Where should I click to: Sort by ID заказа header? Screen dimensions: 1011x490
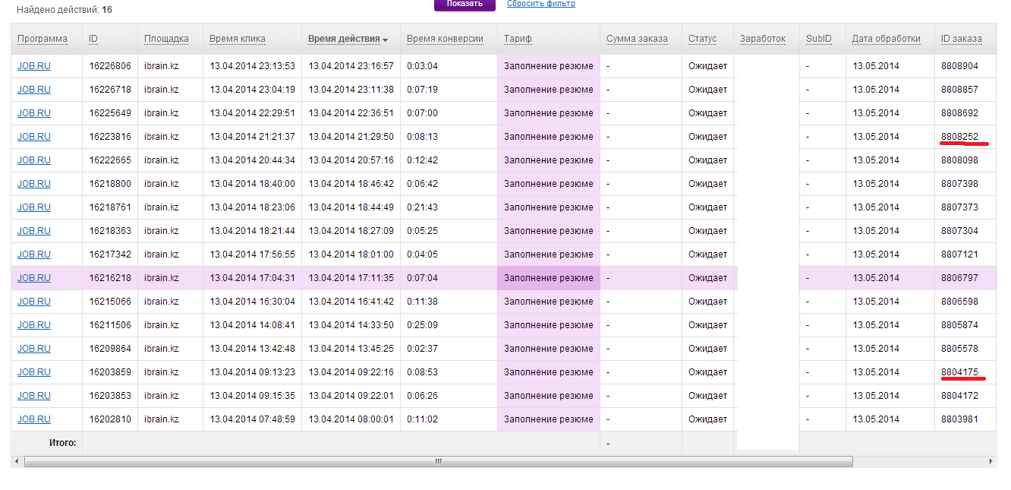point(961,39)
